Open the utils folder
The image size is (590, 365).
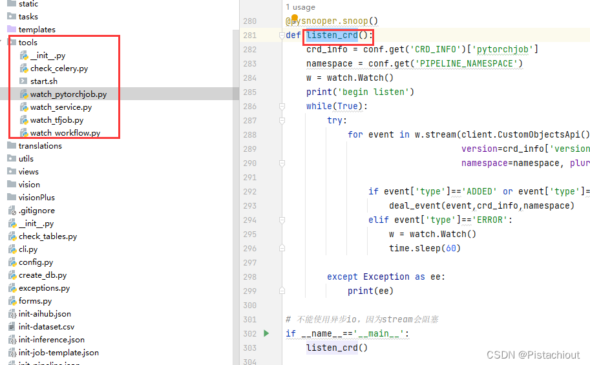[x=26, y=159]
